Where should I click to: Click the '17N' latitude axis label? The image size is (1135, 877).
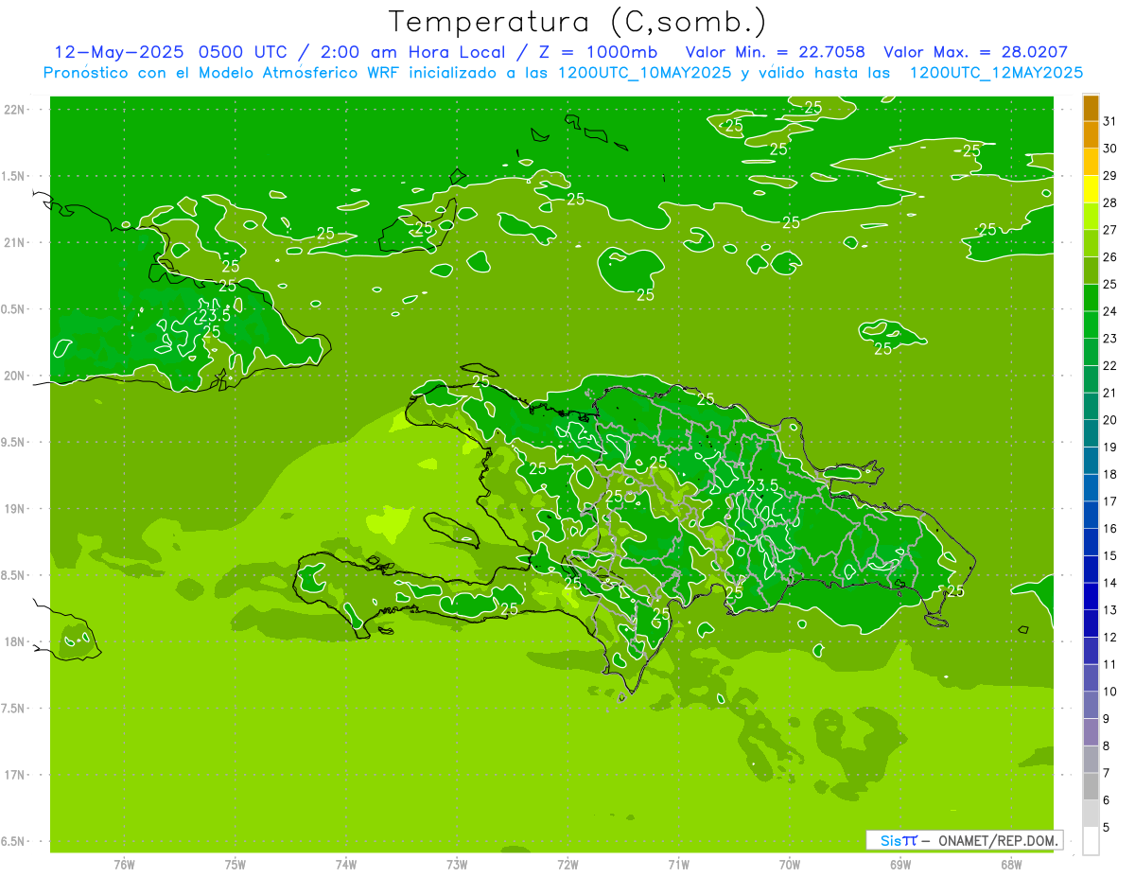point(15,775)
